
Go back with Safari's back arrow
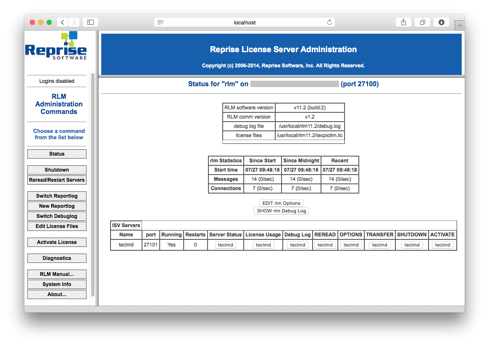pyautogui.click(x=63, y=22)
